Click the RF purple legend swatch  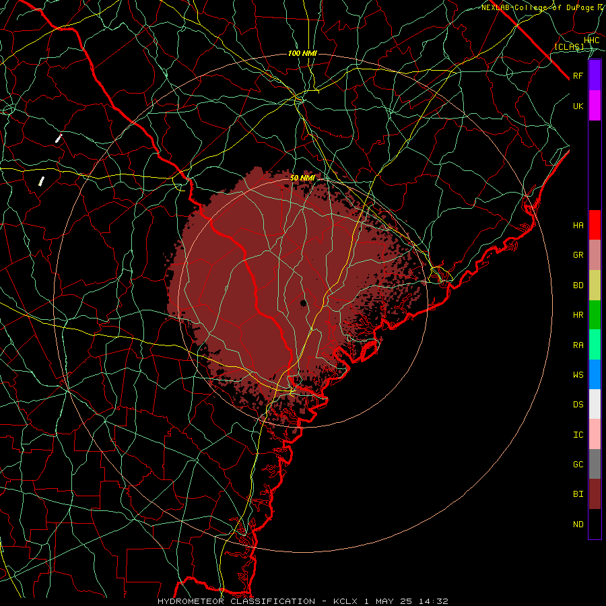tap(595, 75)
